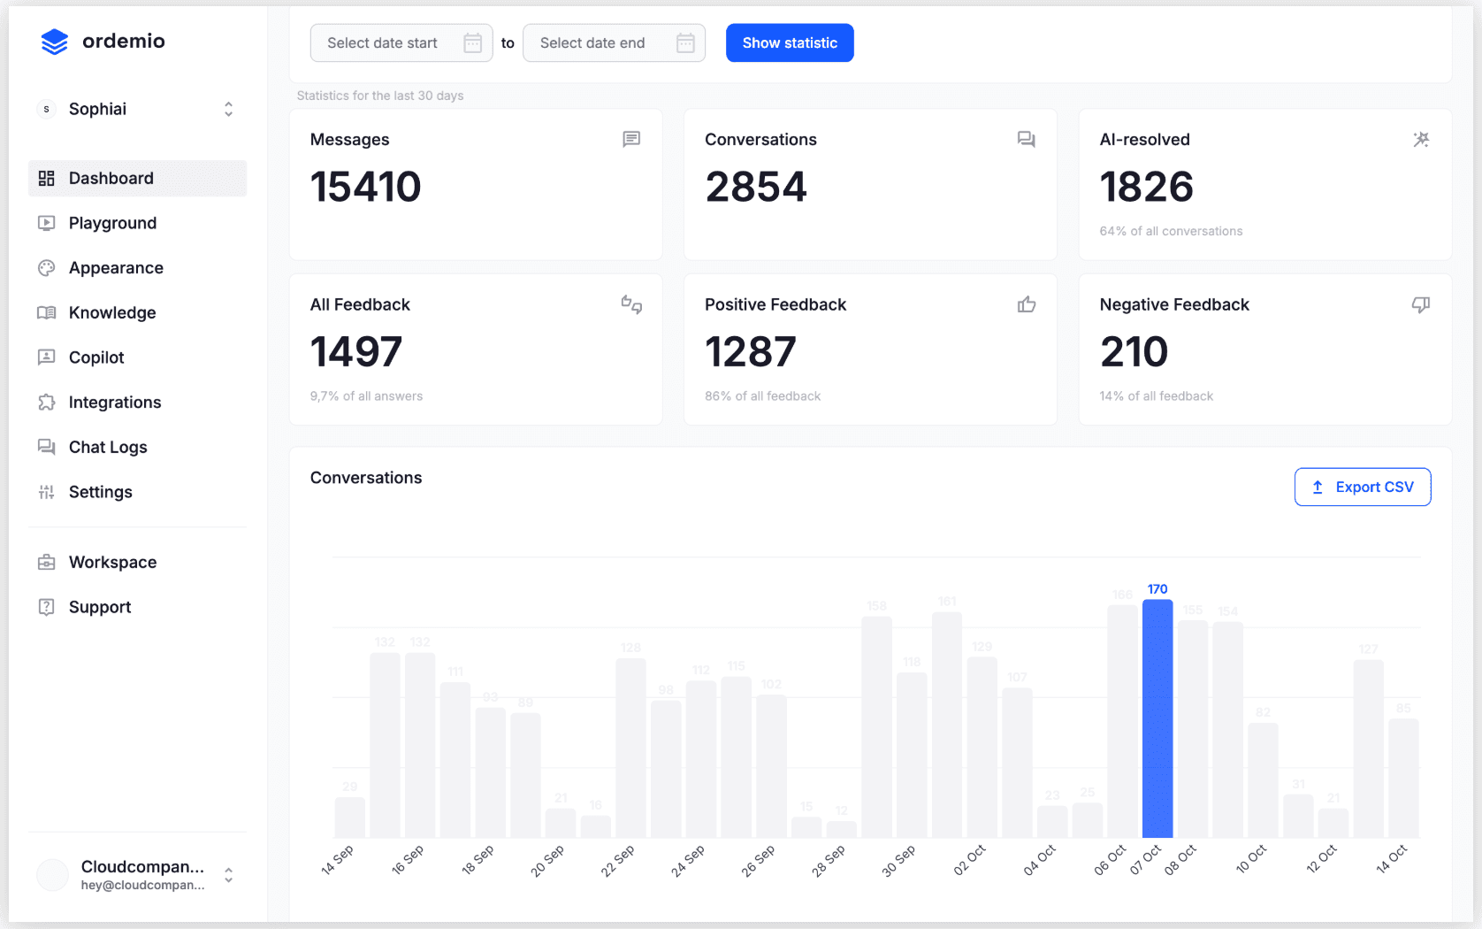Click the 166 bar for 06 Oct

1122,721
